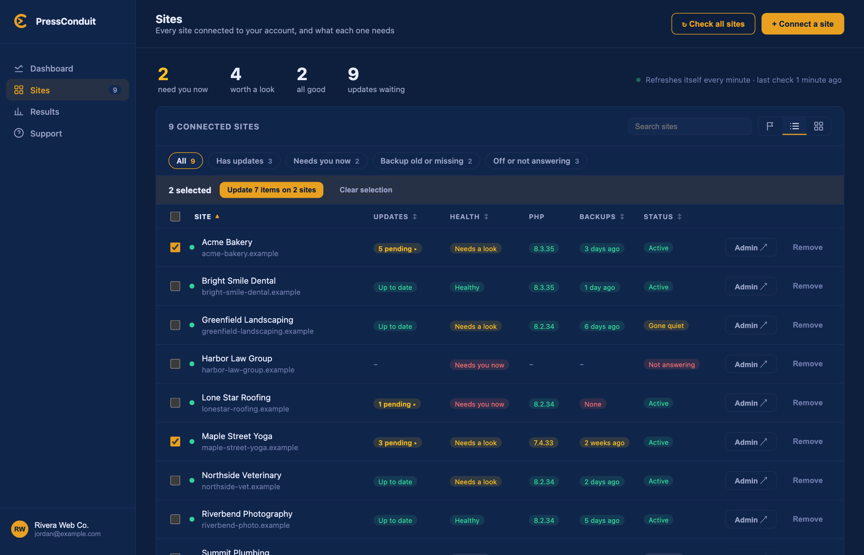Image resolution: width=864 pixels, height=555 pixels.
Task: Switch to grid view layout
Action: (x=819, y=126)
